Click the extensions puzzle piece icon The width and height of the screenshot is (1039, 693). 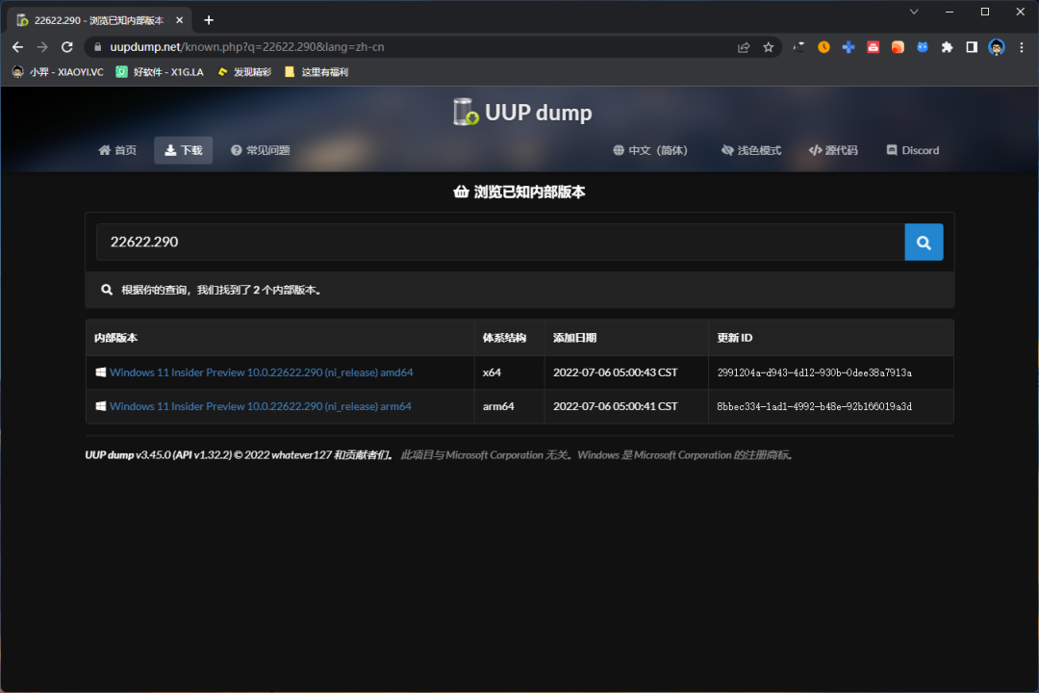tap(946, 46)
